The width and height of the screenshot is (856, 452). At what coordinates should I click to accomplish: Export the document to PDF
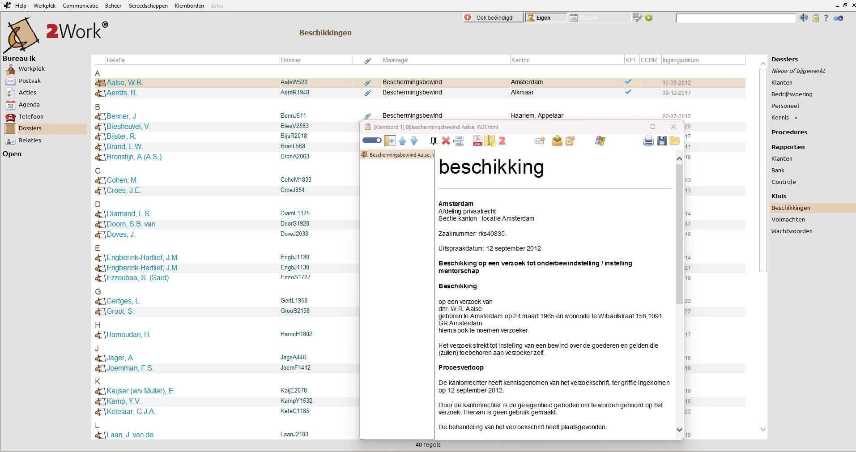coord(478,141)
